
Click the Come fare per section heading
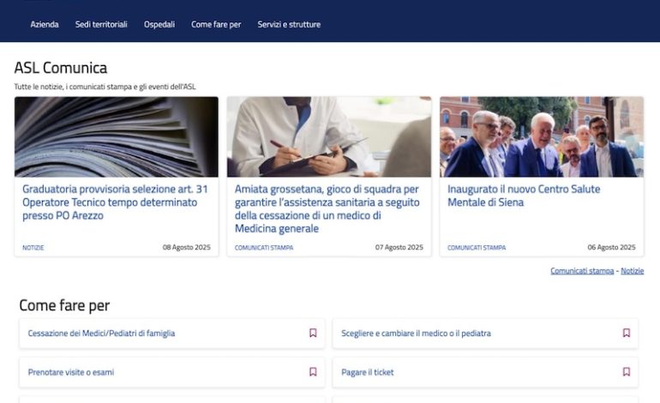[64, 305]
